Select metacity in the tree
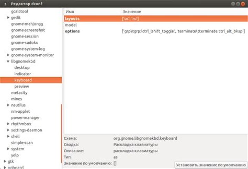Image resolution: width=248 pixels, height=169 pixels. click(x=19, y=93)
